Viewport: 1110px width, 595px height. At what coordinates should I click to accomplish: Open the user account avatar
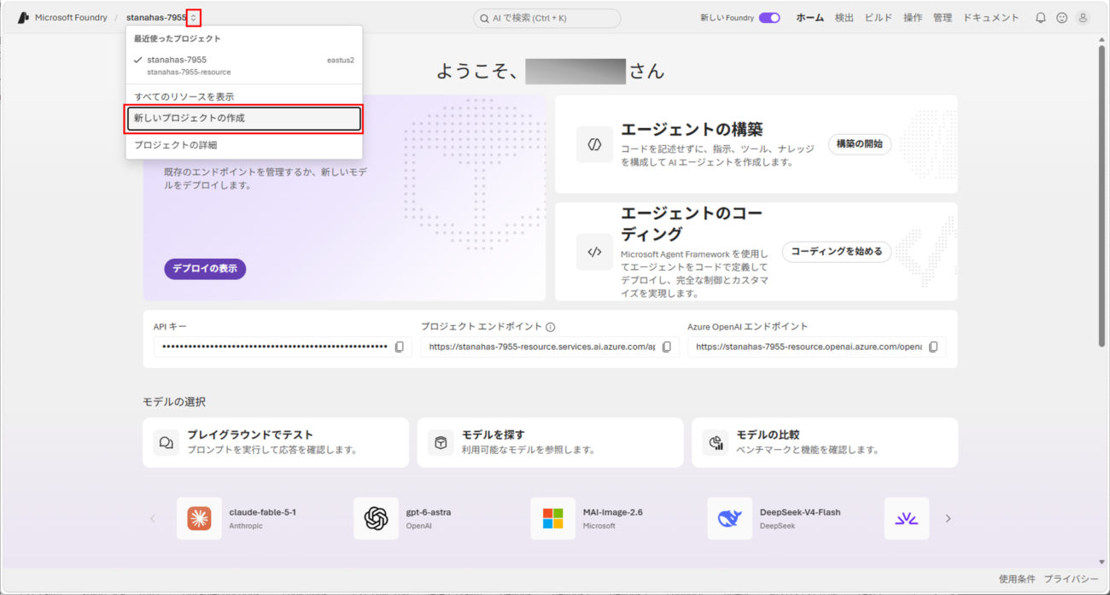[x=1083, y=18]
